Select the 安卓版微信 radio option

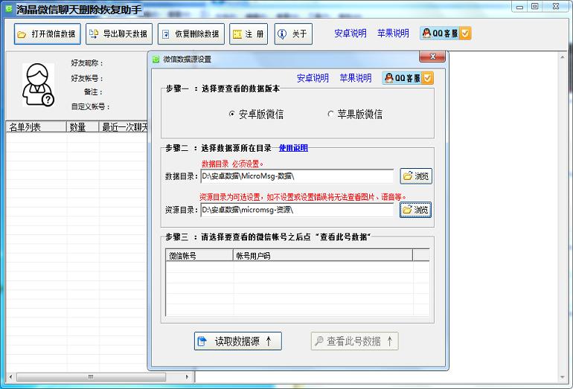(232, 115)
